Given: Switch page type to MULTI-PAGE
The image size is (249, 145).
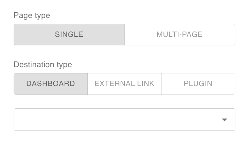Looking at the screenshot, I should [x=180, y=35].
